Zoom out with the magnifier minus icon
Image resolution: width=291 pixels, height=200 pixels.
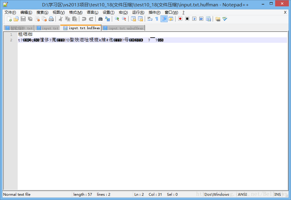[x=124, y=19]
